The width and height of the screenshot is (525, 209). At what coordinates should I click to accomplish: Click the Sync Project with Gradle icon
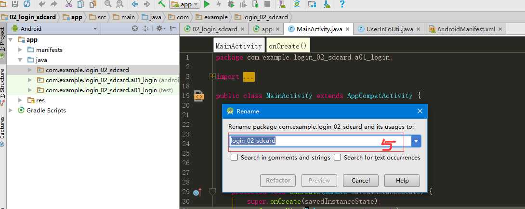pos(297,4)
